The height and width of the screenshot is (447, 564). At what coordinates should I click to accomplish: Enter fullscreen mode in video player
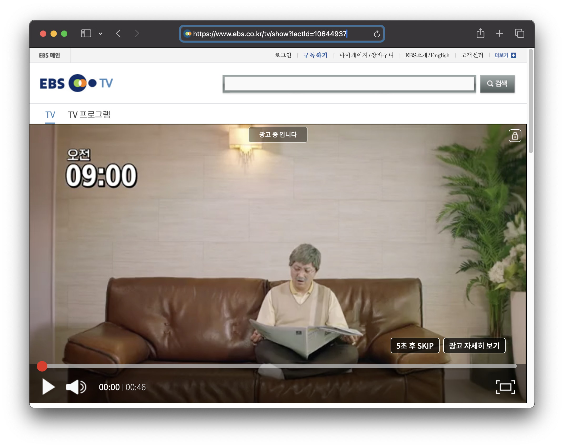tap(505, 387)
